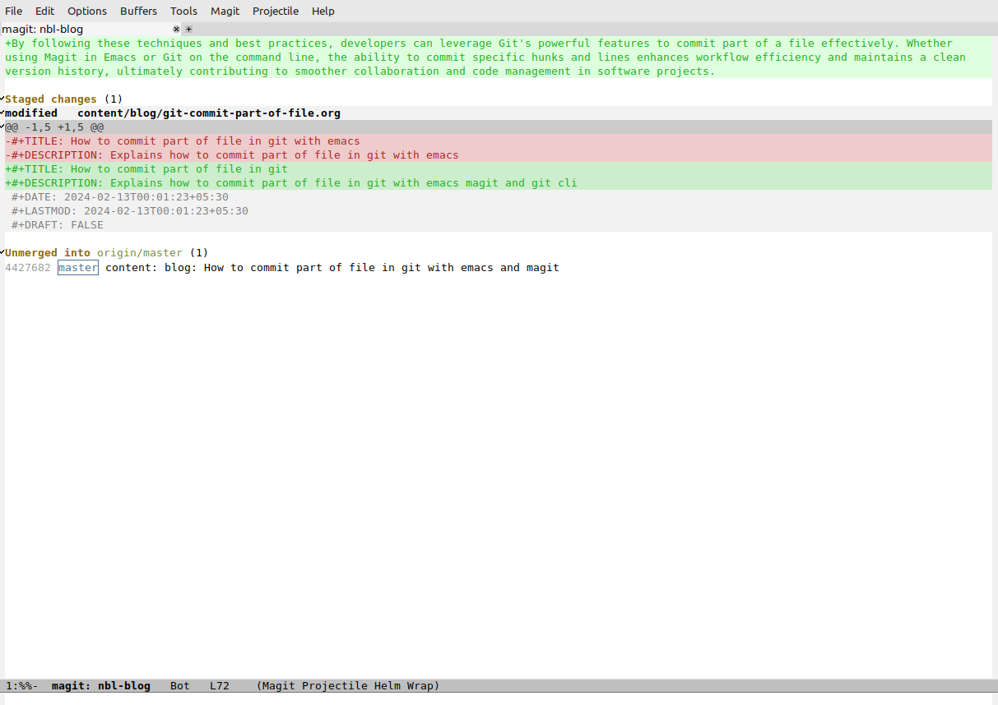998x705 pixels.
Task: Click the boxed master branch label
Action: coord(78,267)
